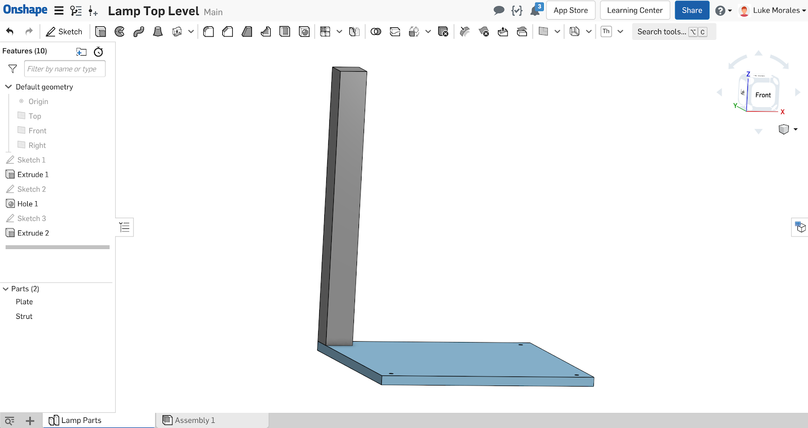The height and width of the screenshot is (428, 808).
Task: Select the Lamp Parts tab
Action: point(81,420)
